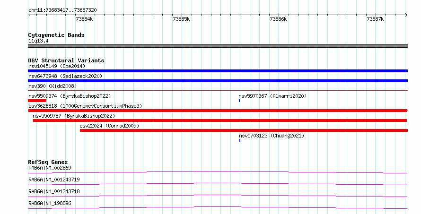The width and height of the screenshot is (421, 214).
Task: Click the Cytogenetic Bands track title
Action: pos(56,35)
